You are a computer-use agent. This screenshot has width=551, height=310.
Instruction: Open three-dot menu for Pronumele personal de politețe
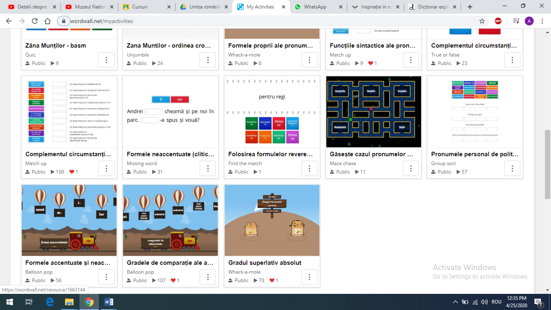512,168
